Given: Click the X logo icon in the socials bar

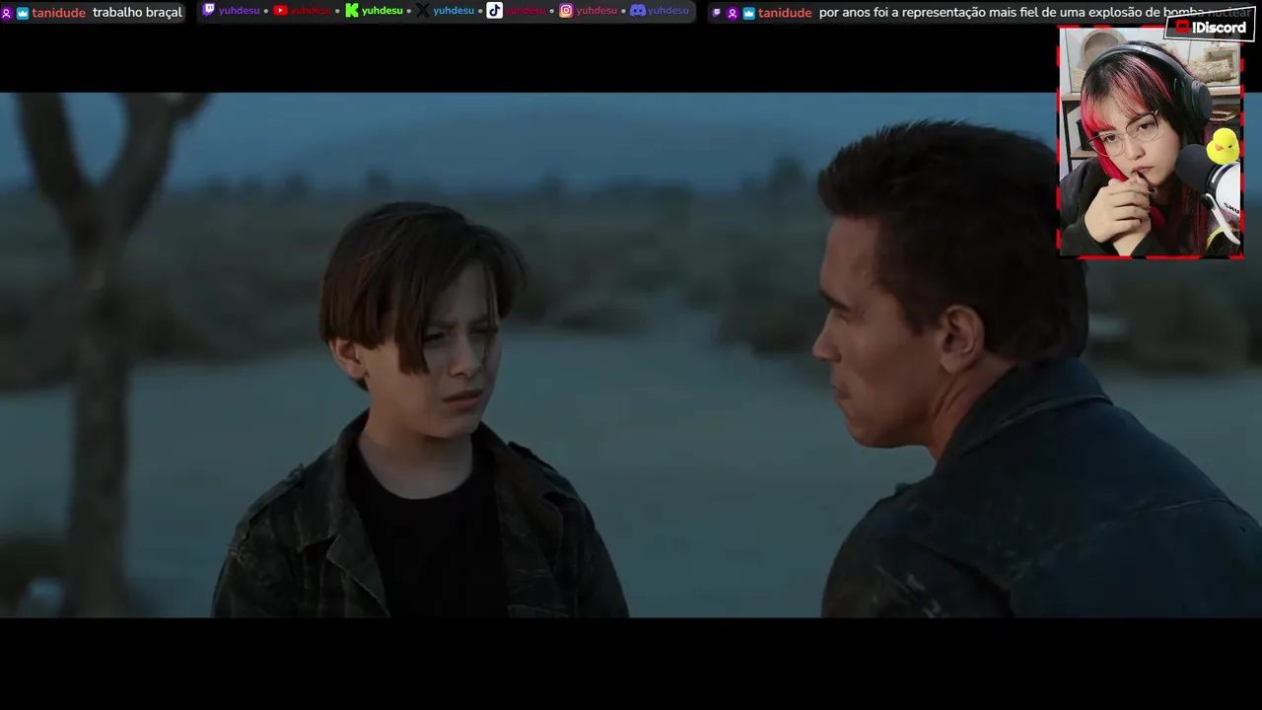Looking at the screenshot, I should click(x=423, y=11).
